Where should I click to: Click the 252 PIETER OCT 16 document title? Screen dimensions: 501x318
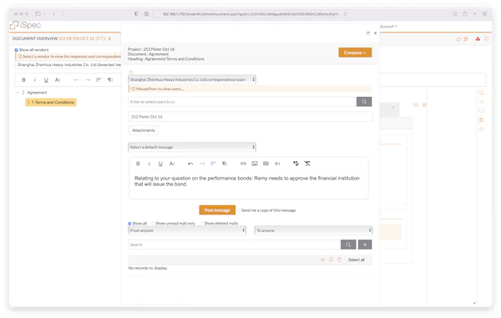point(76,38)
